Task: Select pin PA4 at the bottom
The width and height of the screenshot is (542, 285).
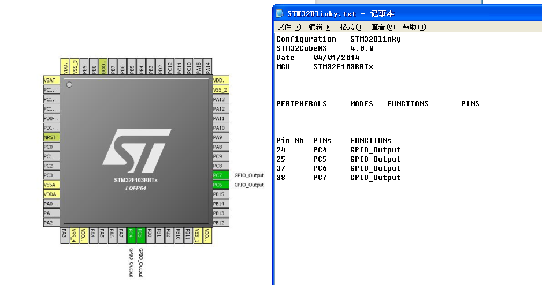Action: [93, 235]
